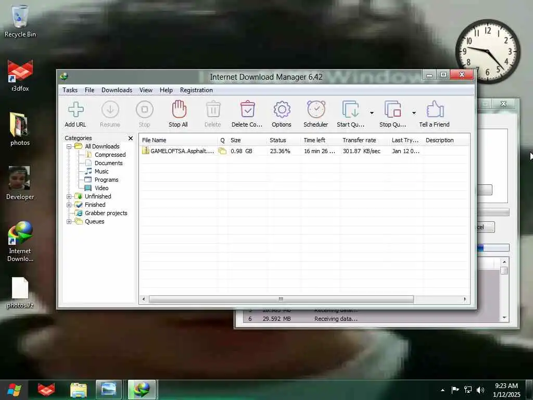
Task: Open File Explorer from the taskbar
Action: coord(79,390)
